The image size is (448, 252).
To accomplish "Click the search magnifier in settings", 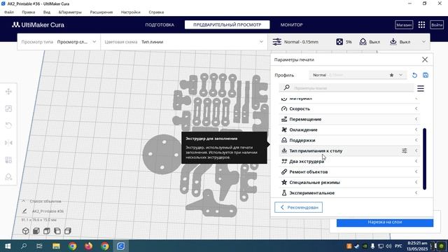I will point(286,87).
